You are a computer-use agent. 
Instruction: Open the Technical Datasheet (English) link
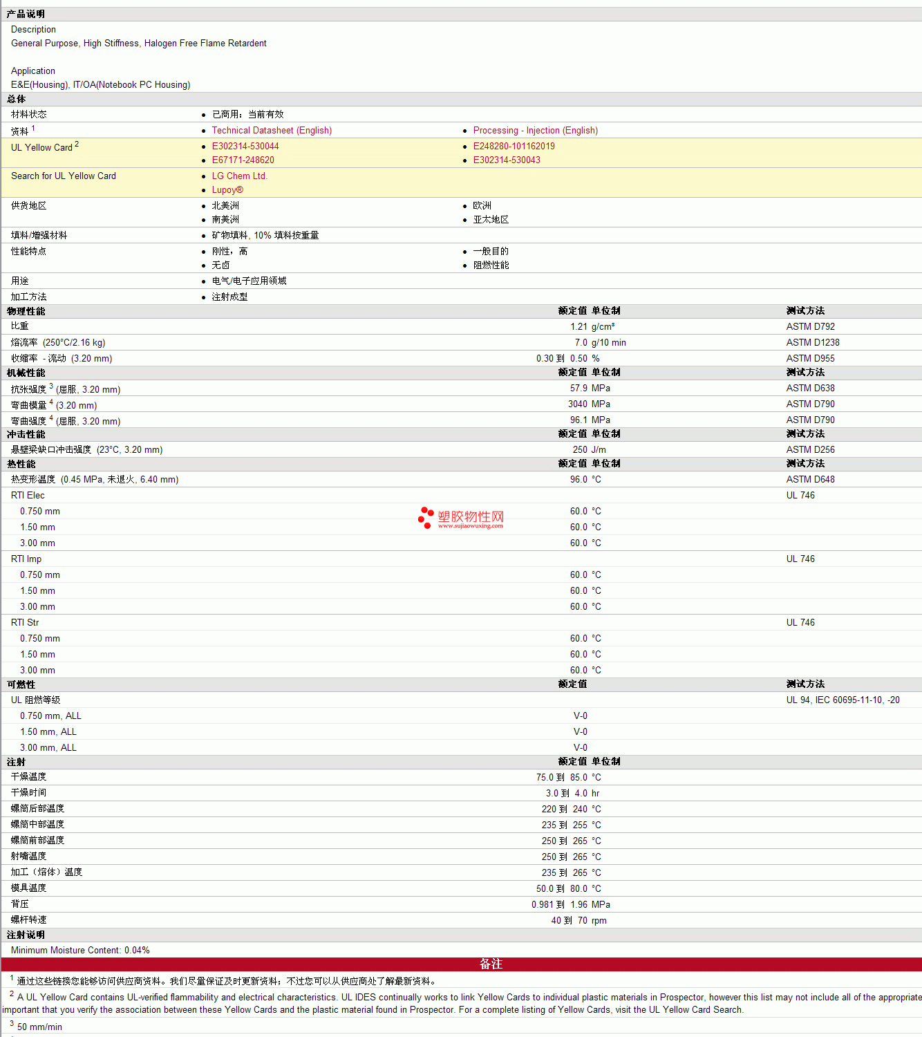[x=272, y=130]
